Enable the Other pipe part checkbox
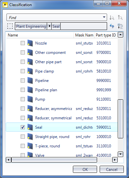The width and height of the screenshot is (129, 178). [23, 62]
